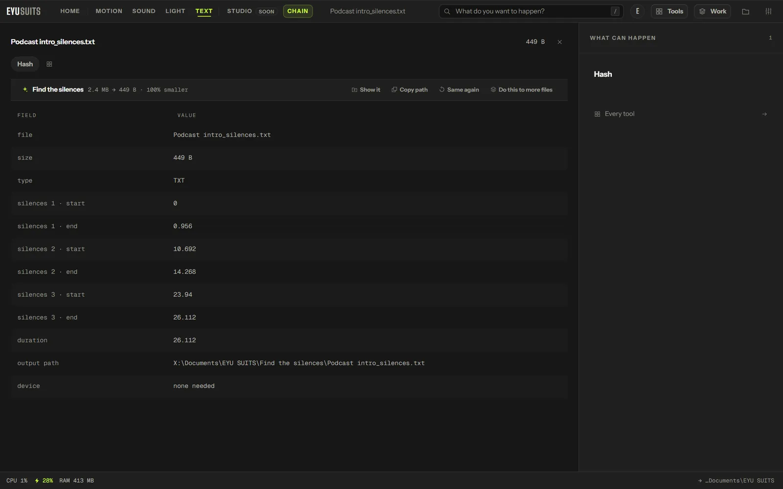This screenshot has width=783, height=489.
Task: Click the silences 3 · end field label
Action: (47, 317)
